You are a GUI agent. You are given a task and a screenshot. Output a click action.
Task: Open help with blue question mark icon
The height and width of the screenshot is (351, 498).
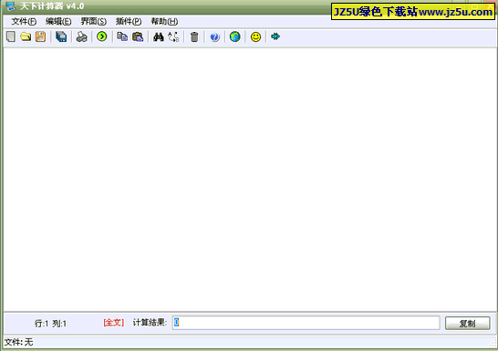pyautogui.click(x=214, y=36)
